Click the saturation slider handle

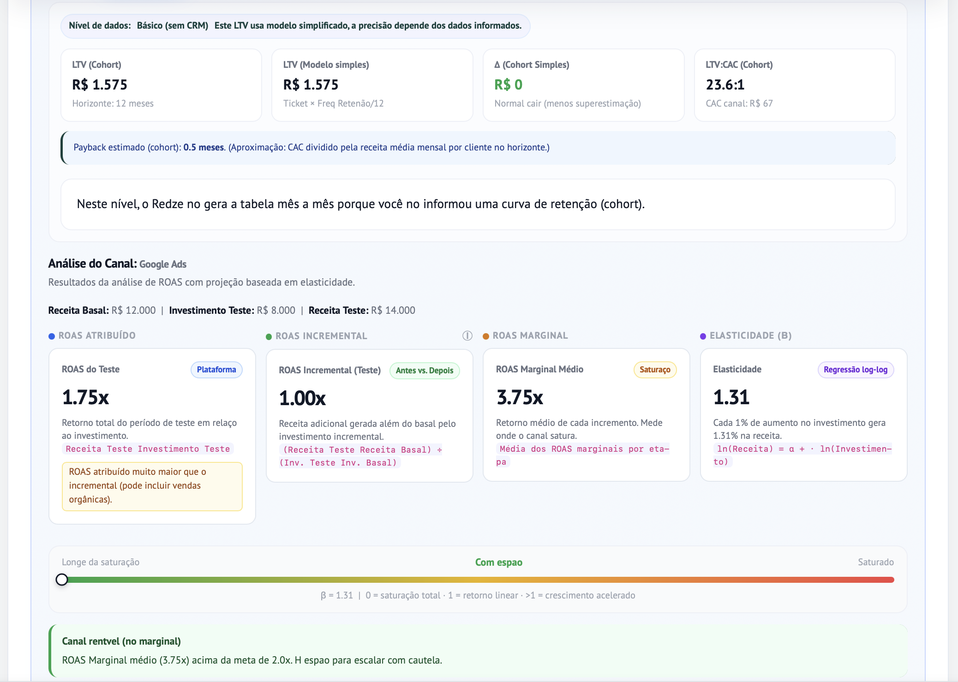click(62, 580)
